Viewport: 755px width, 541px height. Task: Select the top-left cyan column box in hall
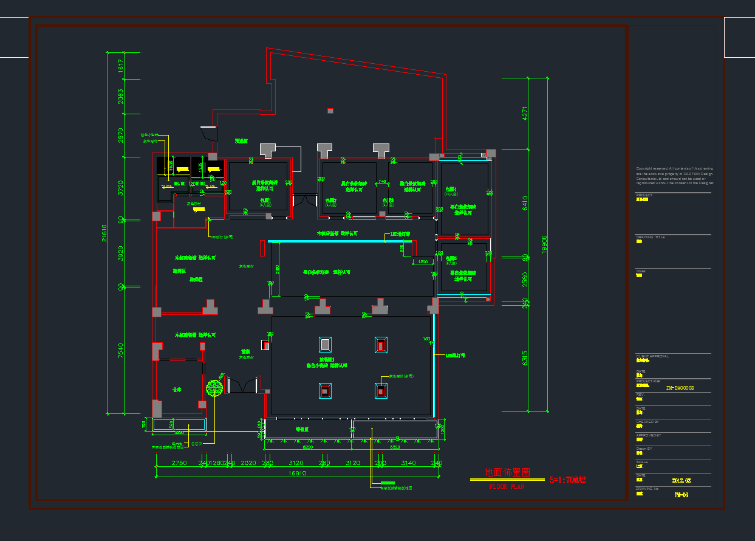tap(325, 345)
